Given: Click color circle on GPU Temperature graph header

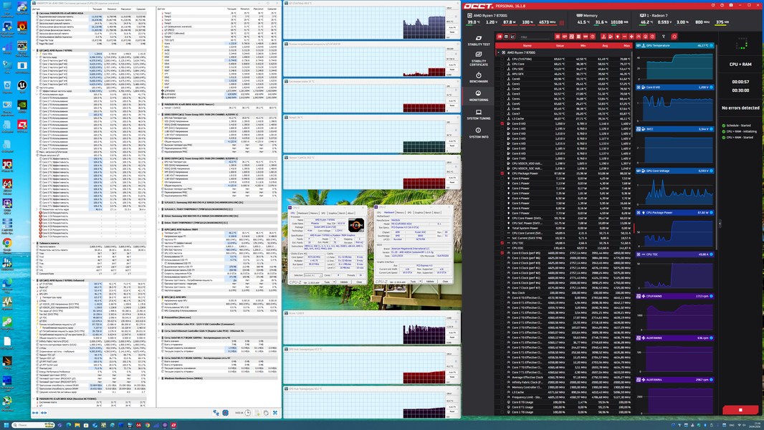Looking at the screenshot, I should coord(712,45).
